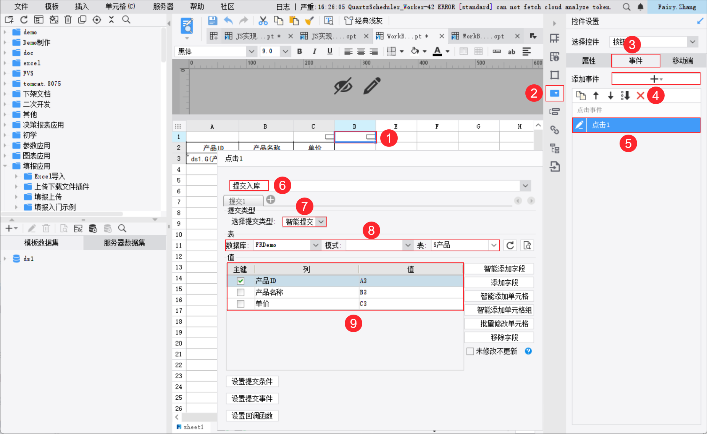
Task: Move the event down
Action: [611, 96]
